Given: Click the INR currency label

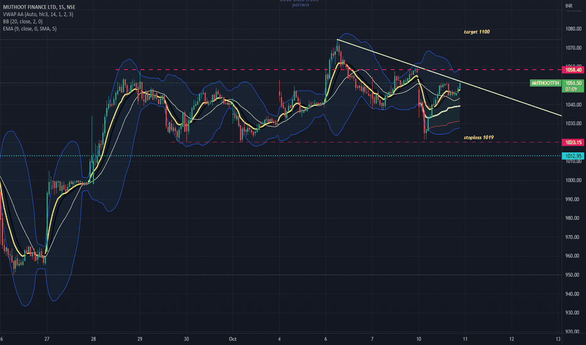Looking at the screenshot, I should coord(569,6).
